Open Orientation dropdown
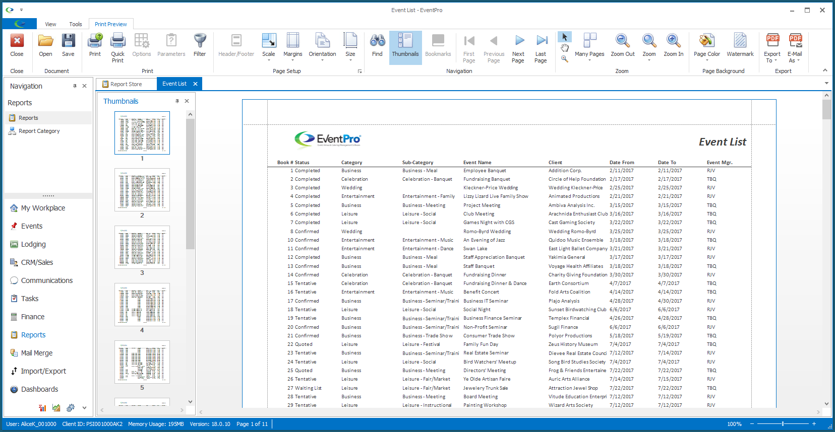Screen dimensions: 835x432 322,48
